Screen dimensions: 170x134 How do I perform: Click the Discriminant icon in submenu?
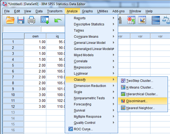(x=123, y=101)
